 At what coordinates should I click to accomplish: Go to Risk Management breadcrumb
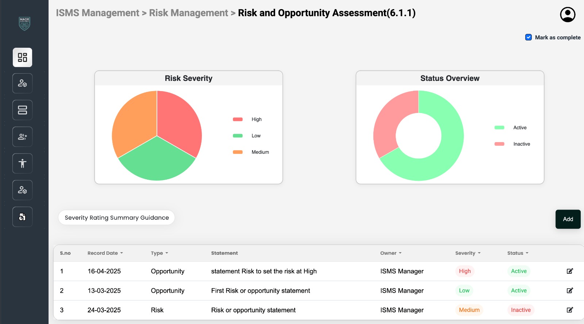(188, 13)
